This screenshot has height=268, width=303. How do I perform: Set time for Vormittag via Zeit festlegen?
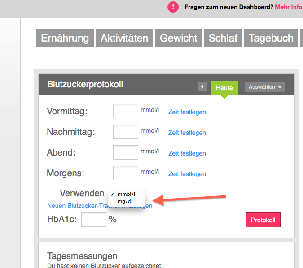(187, 112)
